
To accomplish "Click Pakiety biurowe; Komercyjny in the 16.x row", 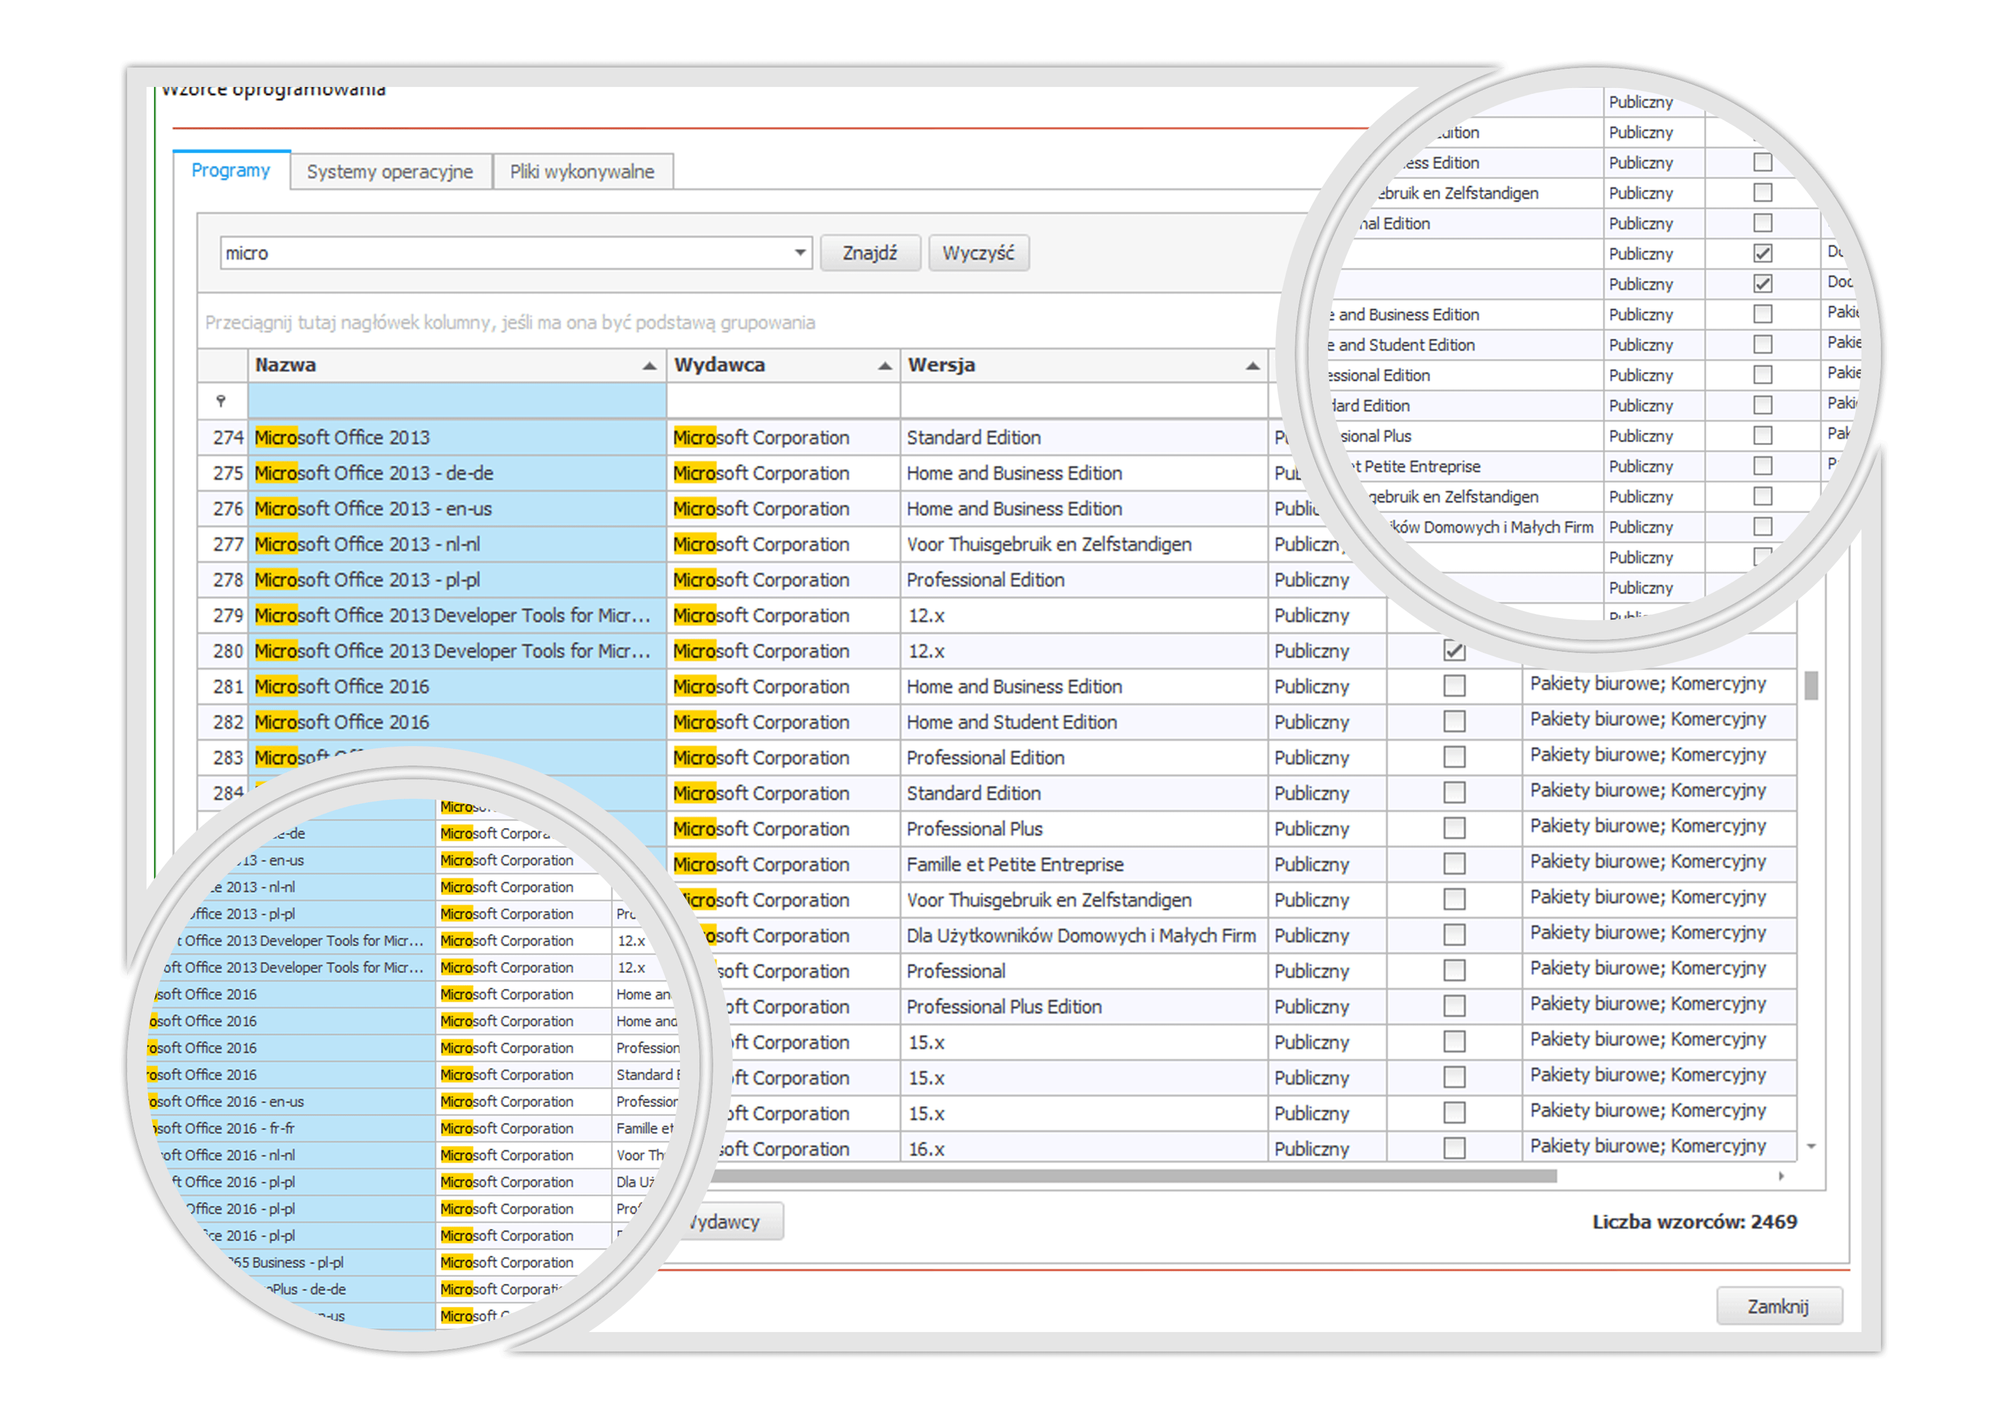I will click(1658, 1146).
